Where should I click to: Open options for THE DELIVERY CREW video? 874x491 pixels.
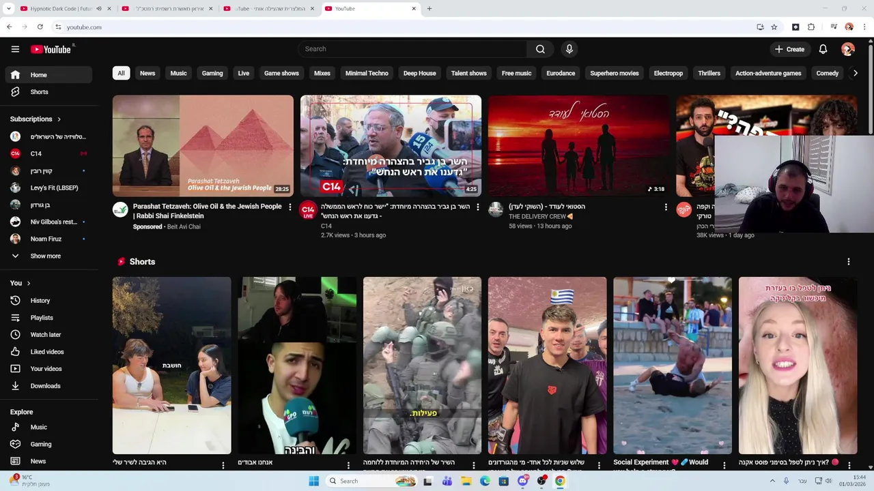(x=666, y=207)
